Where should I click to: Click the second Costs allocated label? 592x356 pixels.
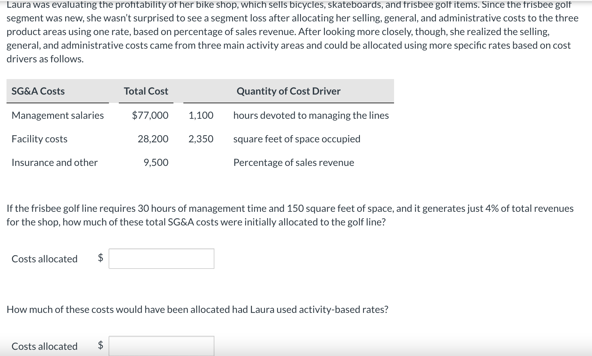point(44,346)
